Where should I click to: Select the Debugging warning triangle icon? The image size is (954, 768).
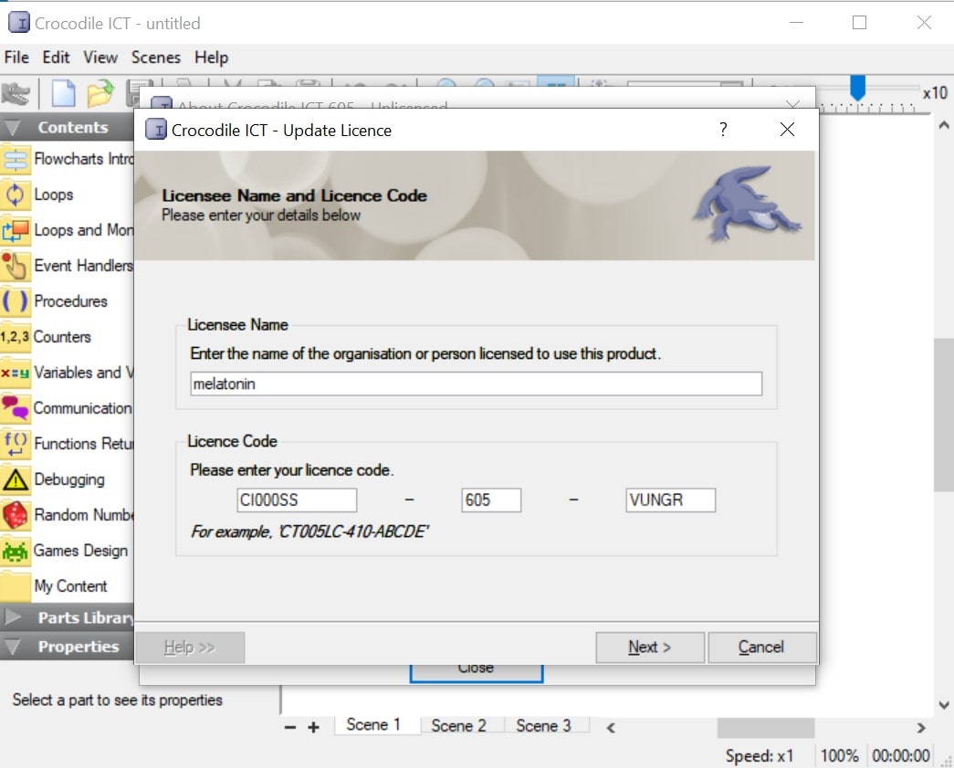(x=17, y=479)
